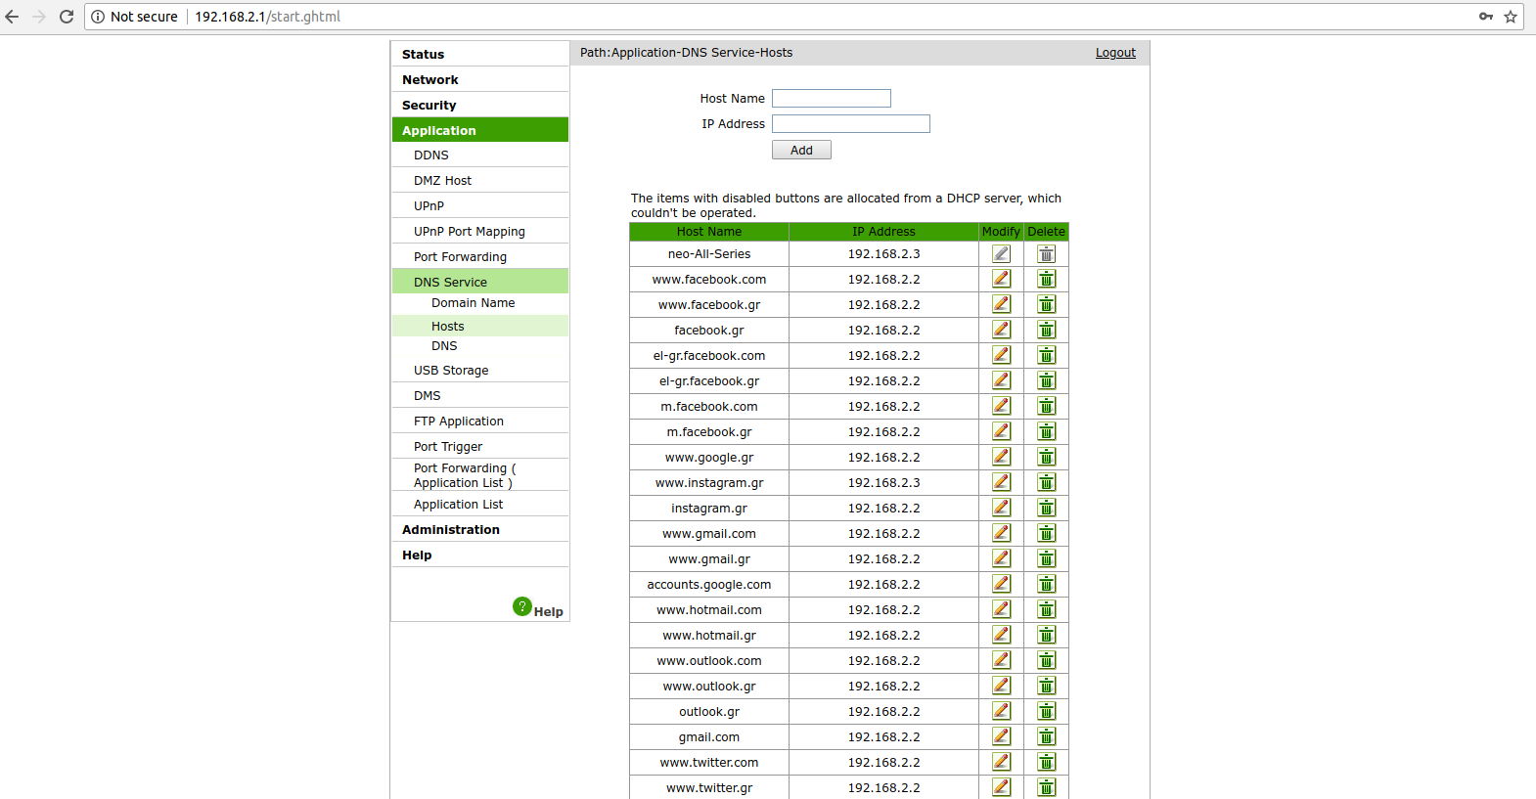Remove the el-gr.facebook.com host
The height and width of the screenshot is (799, 1536).
click(x=1046, y=355)
